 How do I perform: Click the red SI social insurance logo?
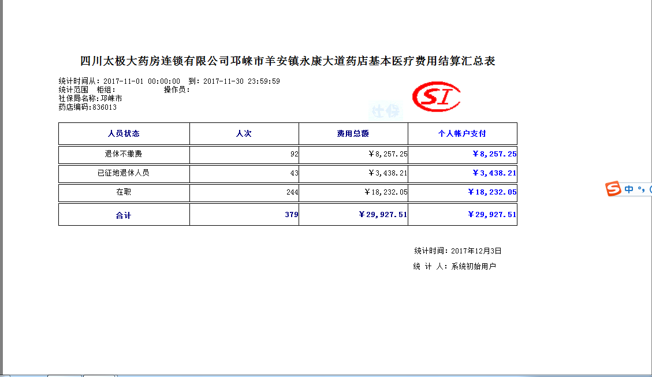(x=436, y=96)
